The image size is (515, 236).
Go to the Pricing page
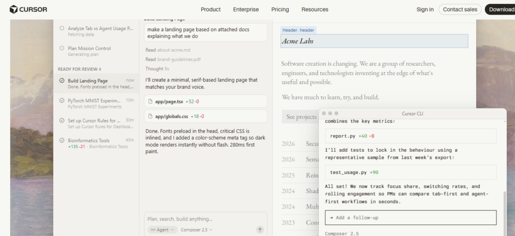coord(280,10)
